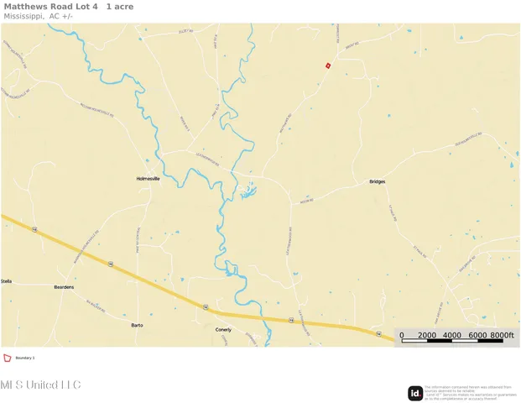
Task: Click the 8000ft mark on the scale
Action: click(502, 335)
